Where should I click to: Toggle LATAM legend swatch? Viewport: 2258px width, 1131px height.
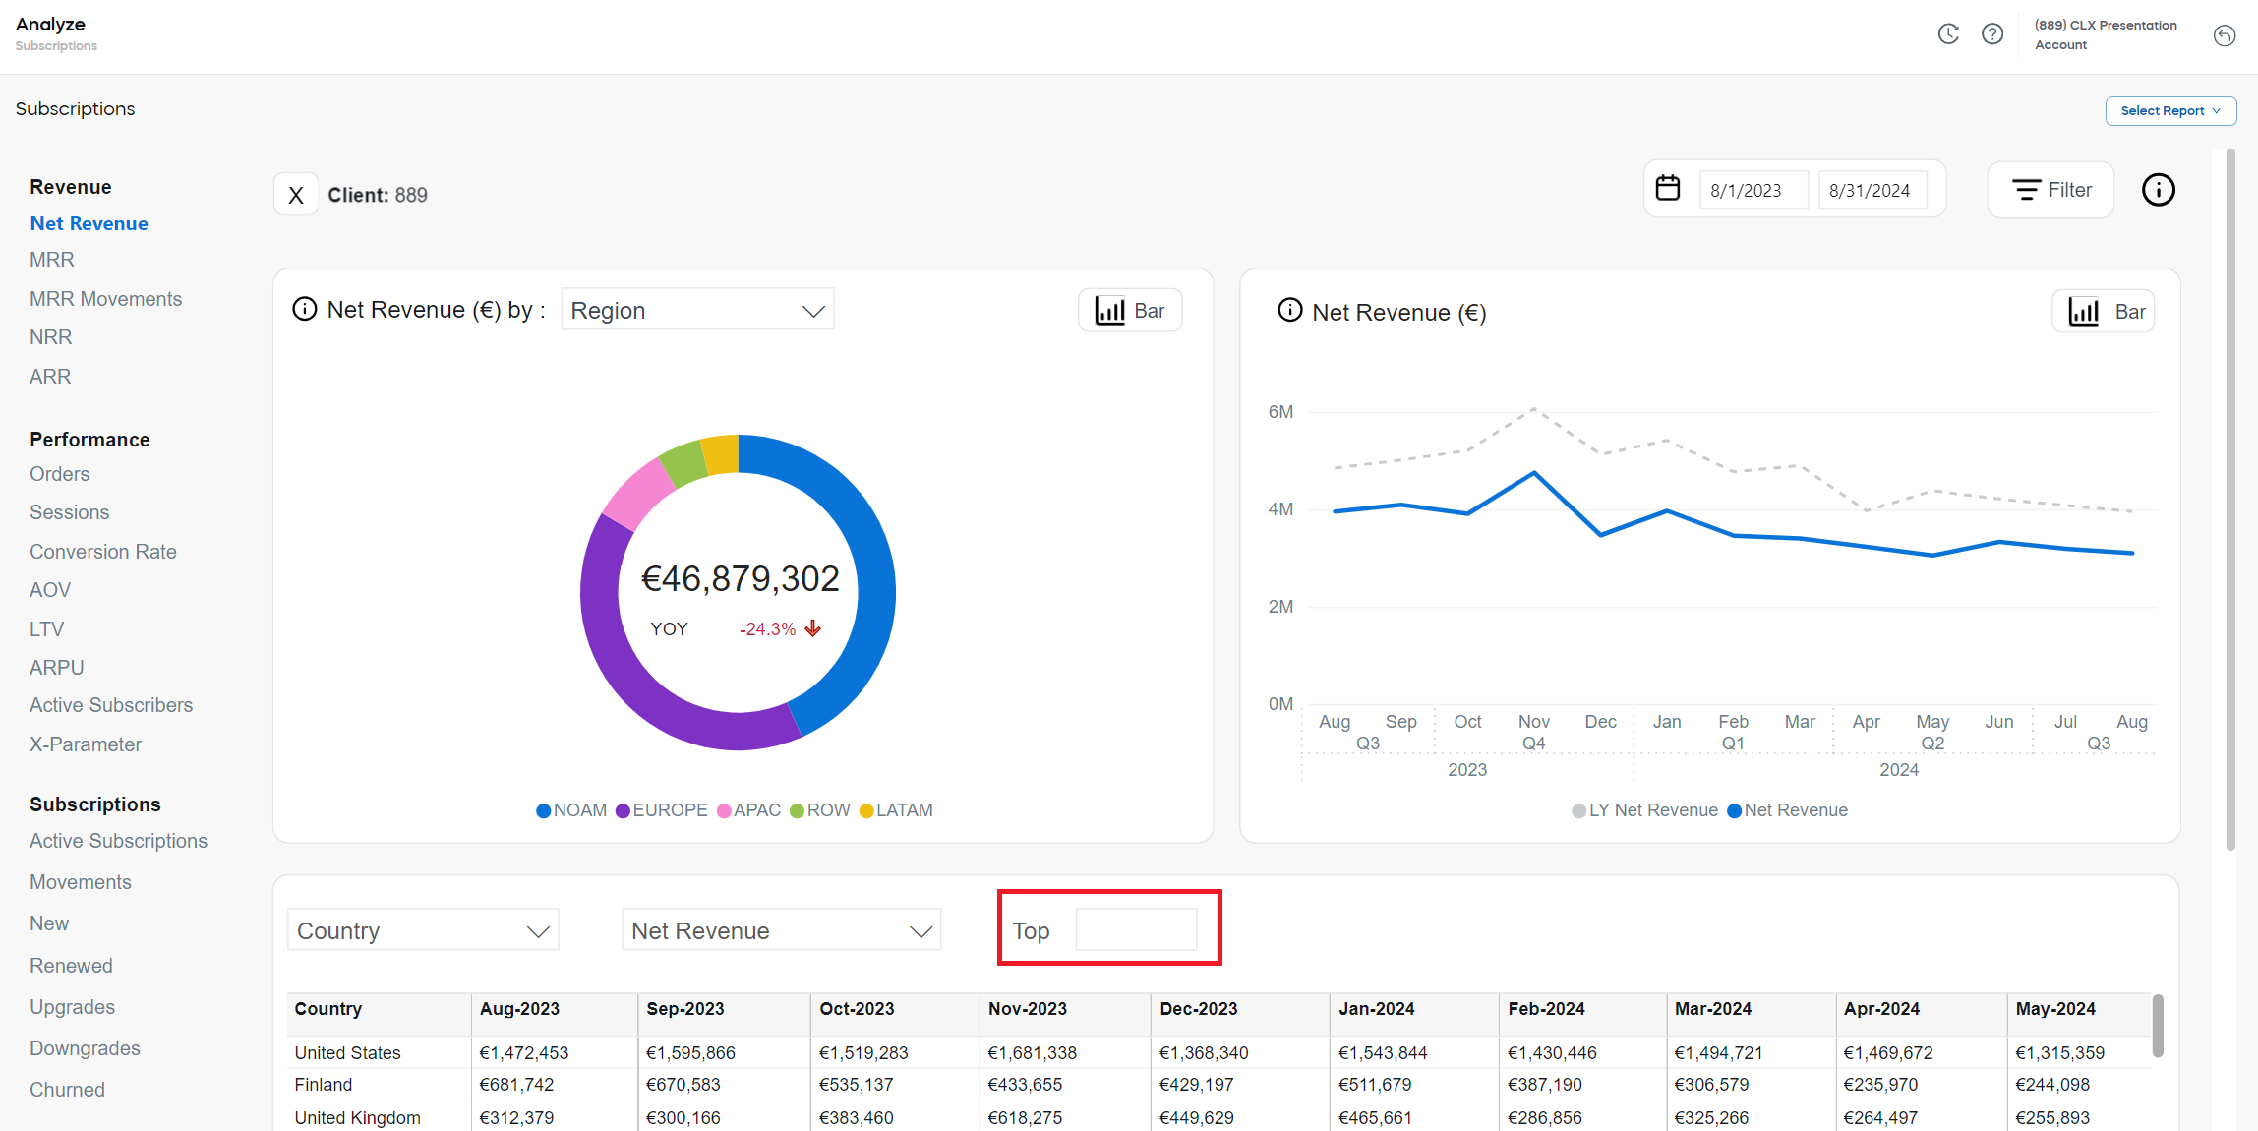tap(866, 810)
